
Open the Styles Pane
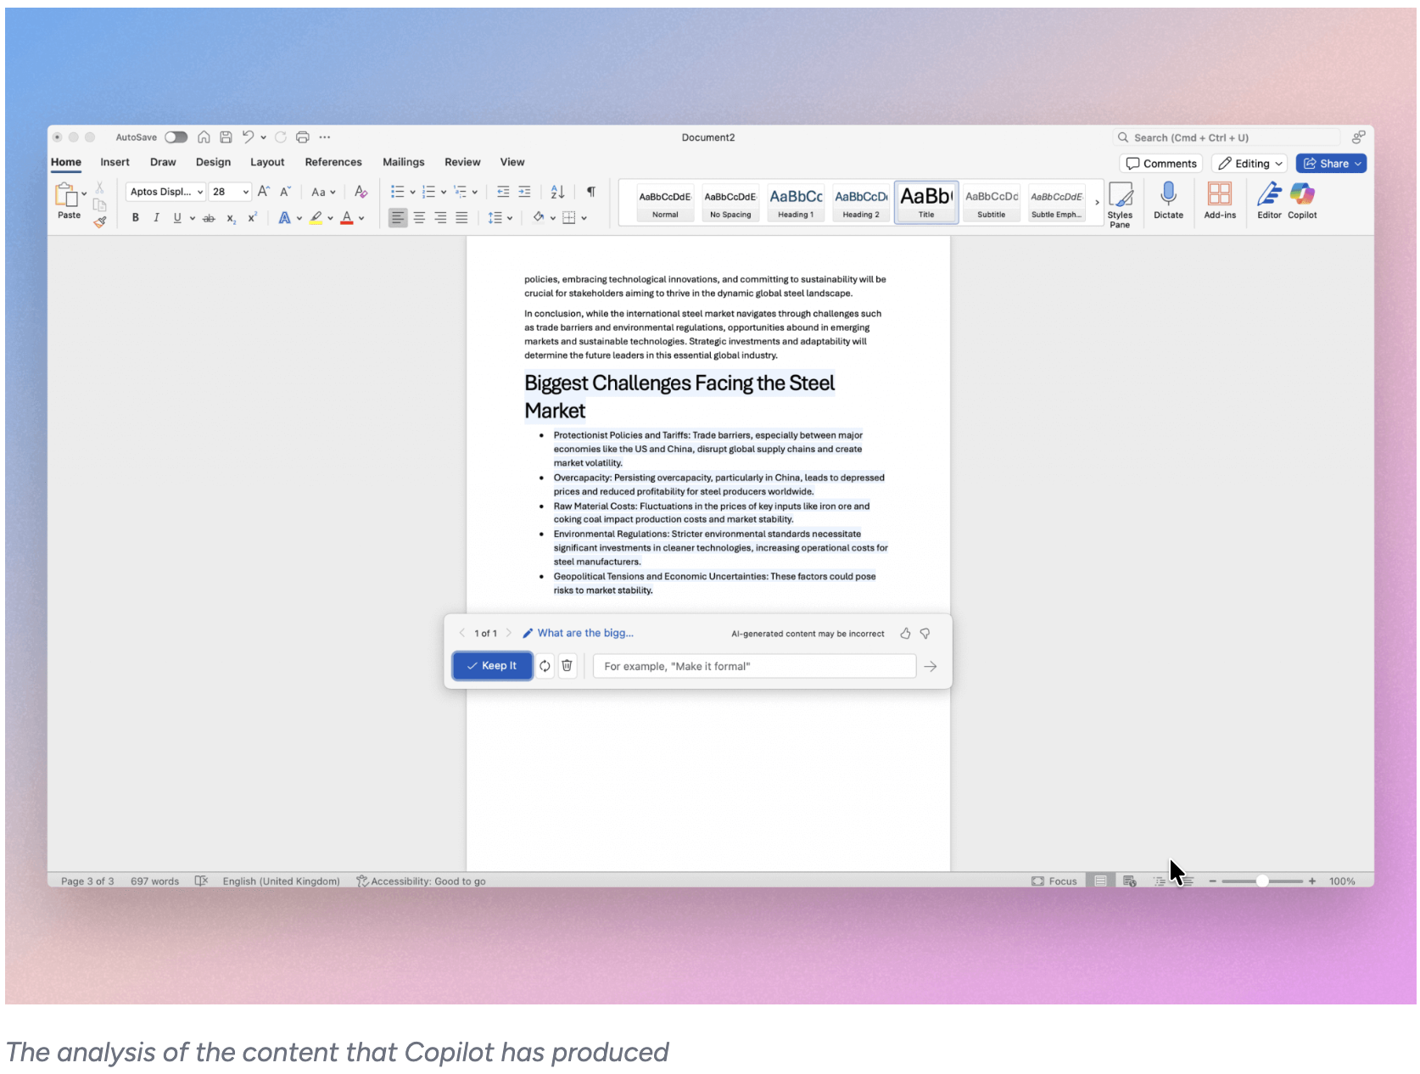[1121, 202]
